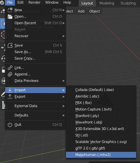Expand the Export submenu arrow
Viewport: 140px width, 163px height.
click(64, 97)
